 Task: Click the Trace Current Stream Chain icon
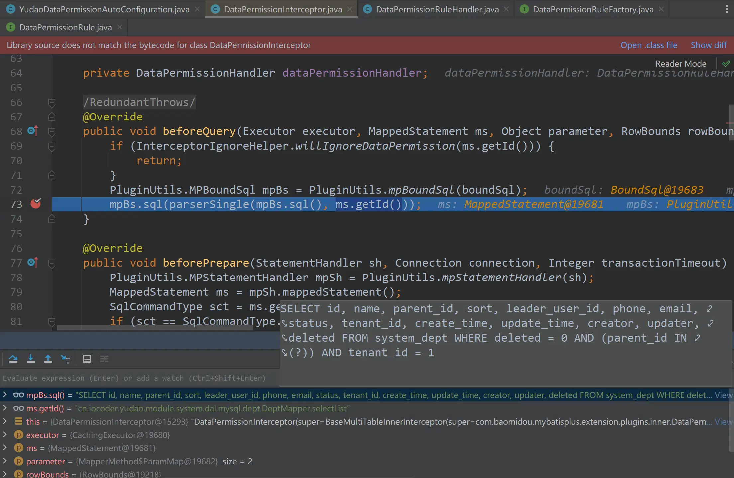click(104, 359)
